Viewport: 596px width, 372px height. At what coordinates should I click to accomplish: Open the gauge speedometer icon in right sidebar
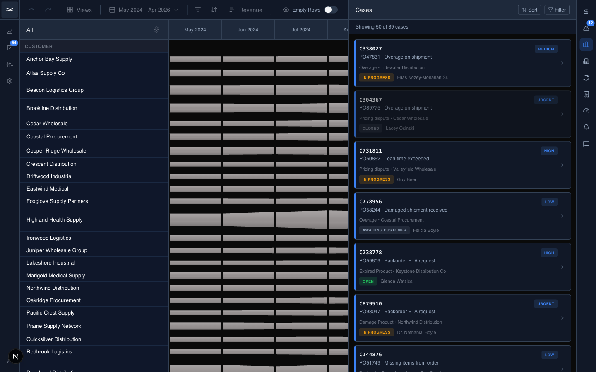[x=586, y=111]
